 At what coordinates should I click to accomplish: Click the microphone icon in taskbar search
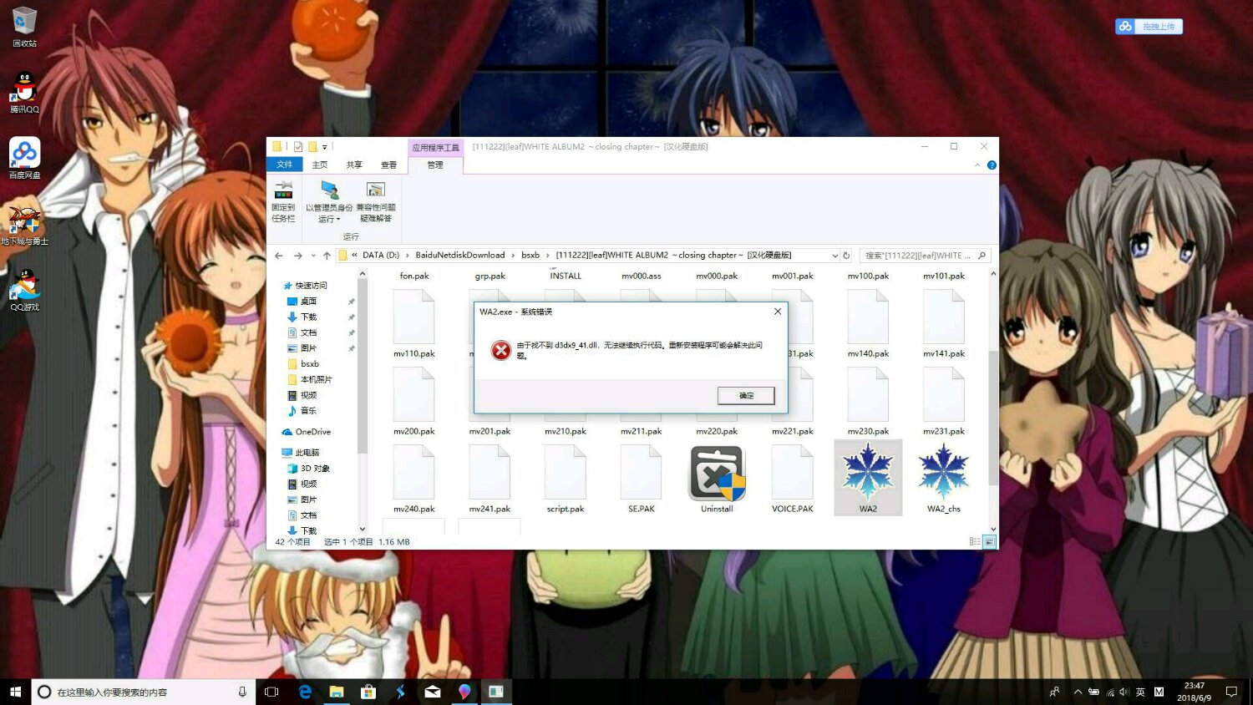pyautogui.click(x=242, y=692)
